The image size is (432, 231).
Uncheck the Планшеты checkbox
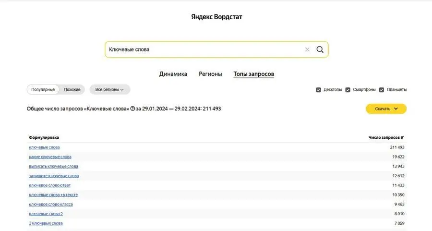coord(381,90)
